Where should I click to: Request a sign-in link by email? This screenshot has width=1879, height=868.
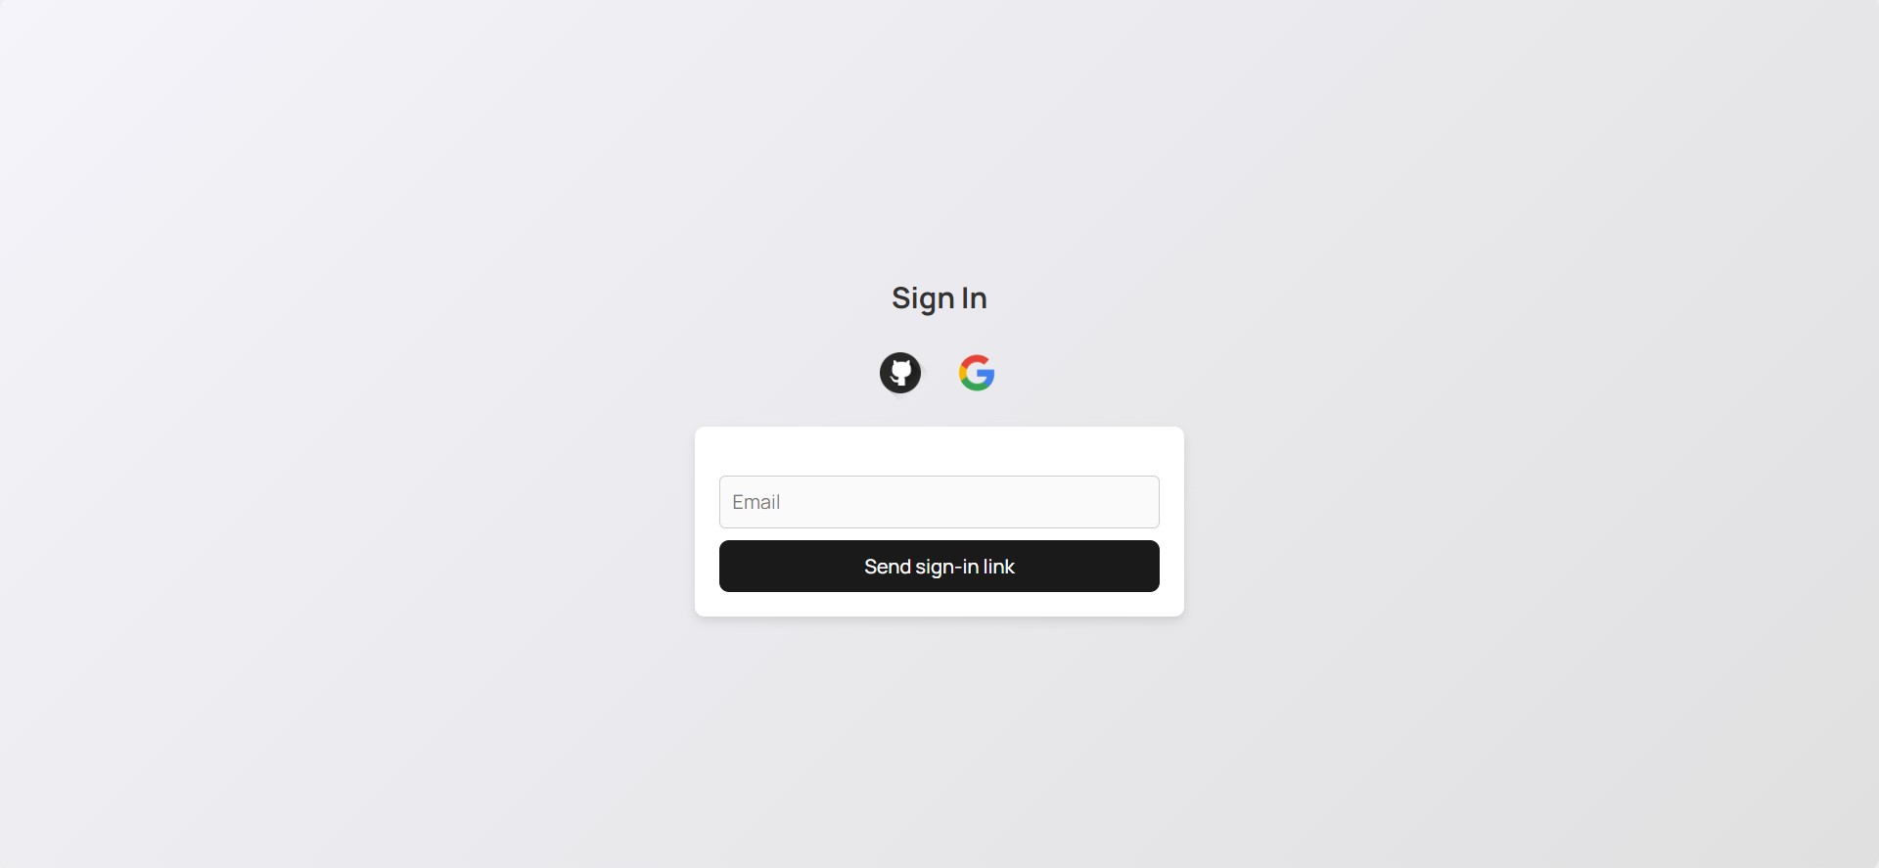coord(939,566)
